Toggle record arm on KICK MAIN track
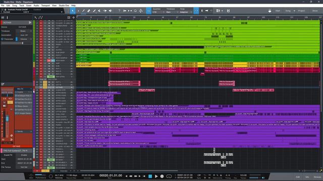 (x=49, y=60)
